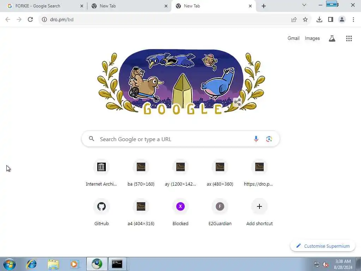This screenshot has height=271, width=361.
Task: Open the GitHub shortcut
Action: 101,212
